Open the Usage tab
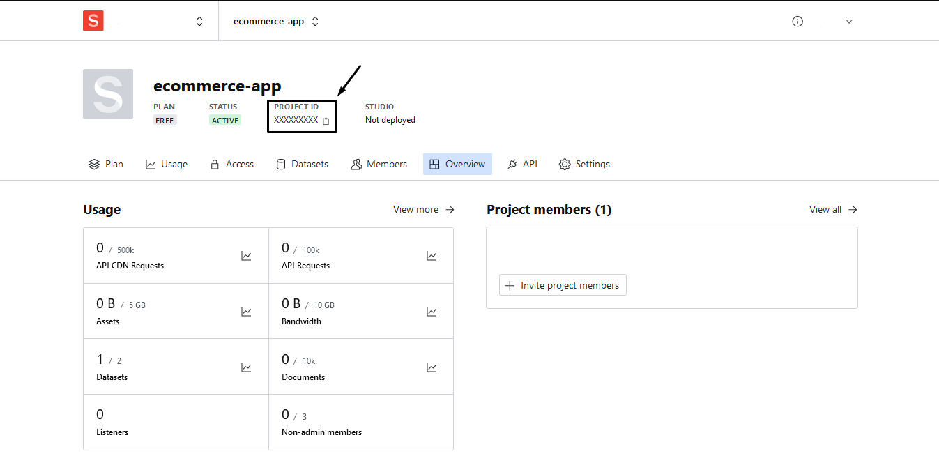The image size is (939, 456). click(167, 164)
